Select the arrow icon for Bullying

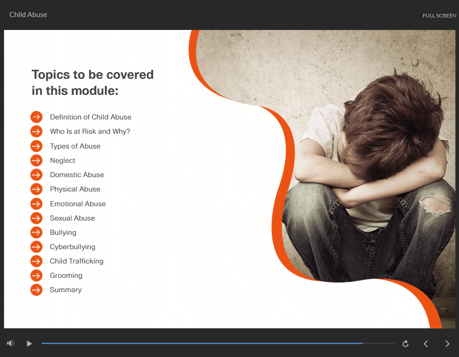point(36,233)
